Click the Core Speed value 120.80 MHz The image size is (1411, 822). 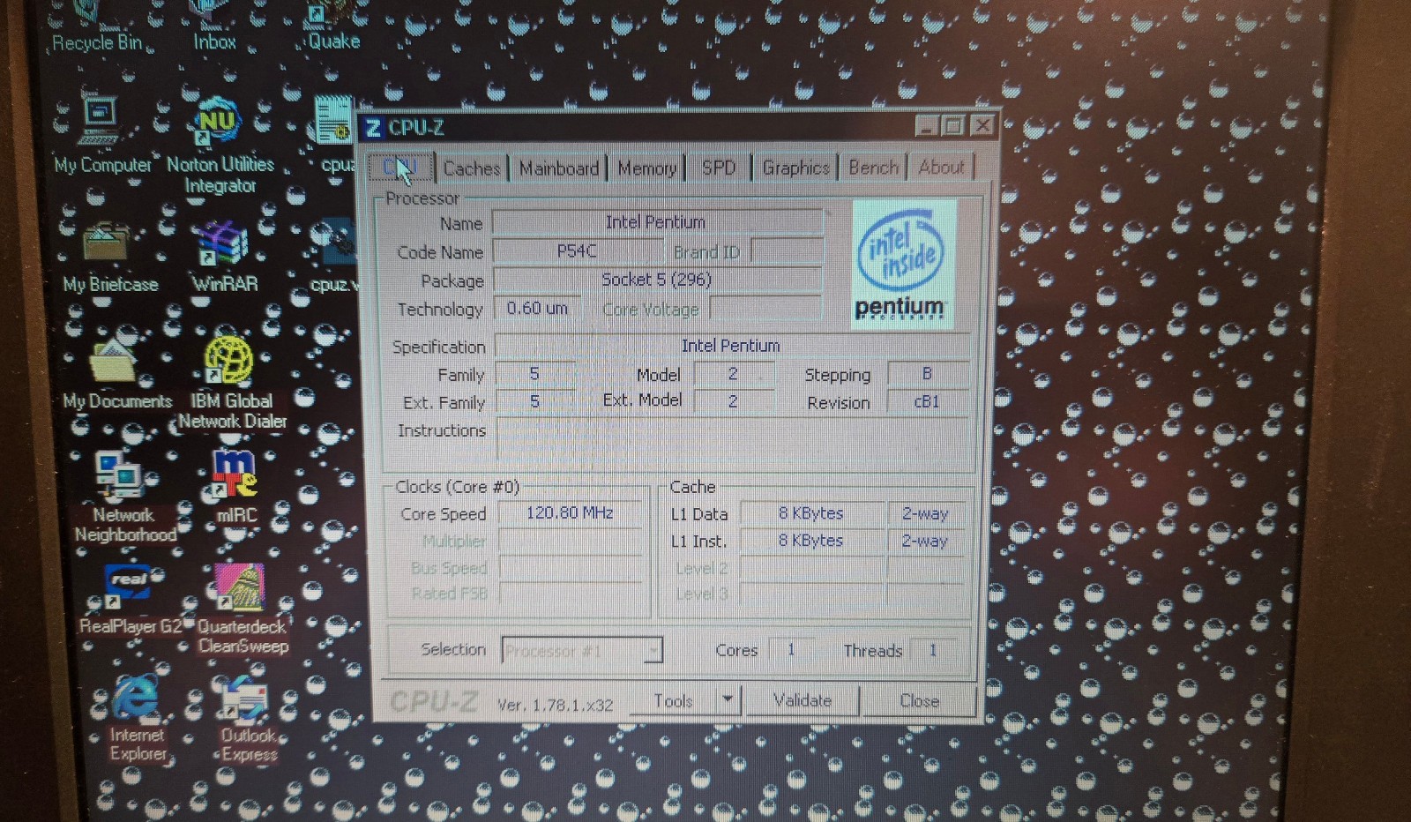(570, 512)
